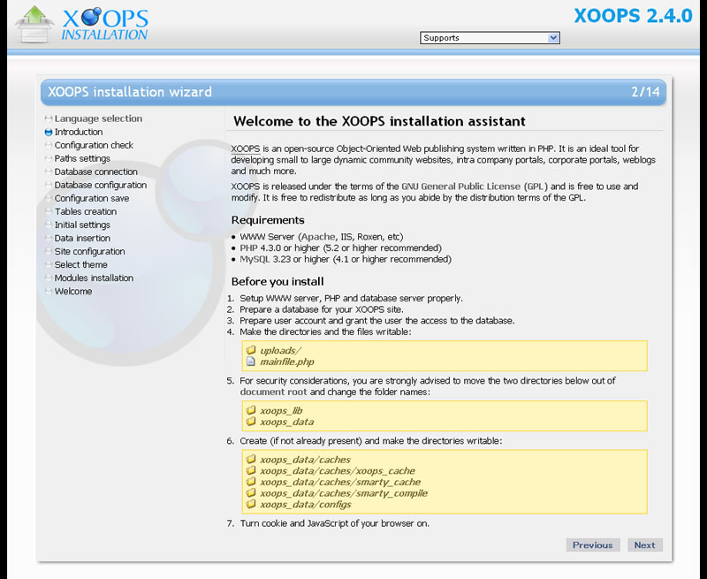Select the Welcome step

73,292
